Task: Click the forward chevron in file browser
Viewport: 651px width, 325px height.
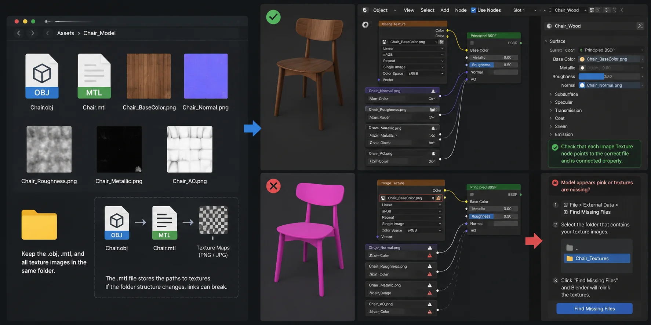Action: tap(32, 33)
